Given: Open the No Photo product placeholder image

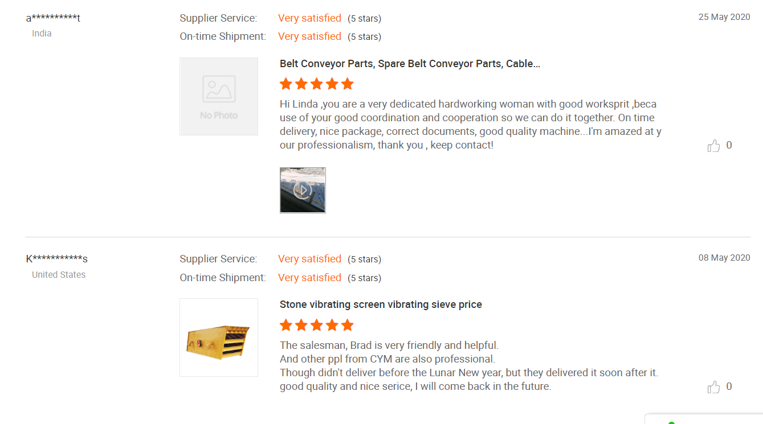Looking at the screenshot, I should tap(219, 96).
